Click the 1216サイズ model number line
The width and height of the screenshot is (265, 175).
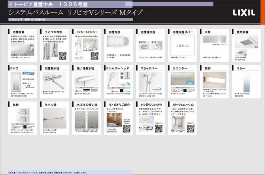click(27, 20)
